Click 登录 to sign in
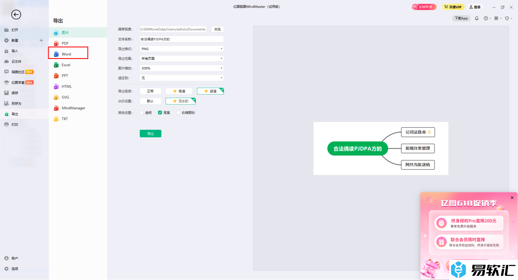The image size is (518, 280). click(x=476, y=7)
